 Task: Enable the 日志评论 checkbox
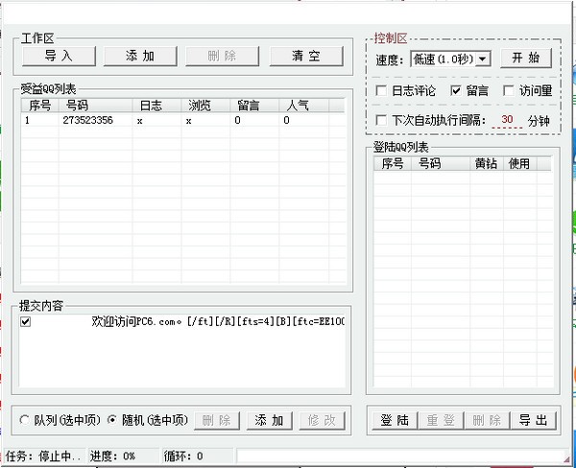(x=382, y=91)
